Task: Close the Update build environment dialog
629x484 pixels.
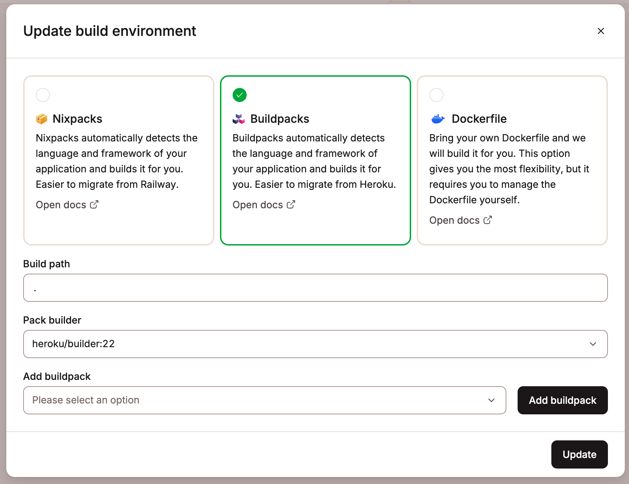Action: [x=601, y=31]
